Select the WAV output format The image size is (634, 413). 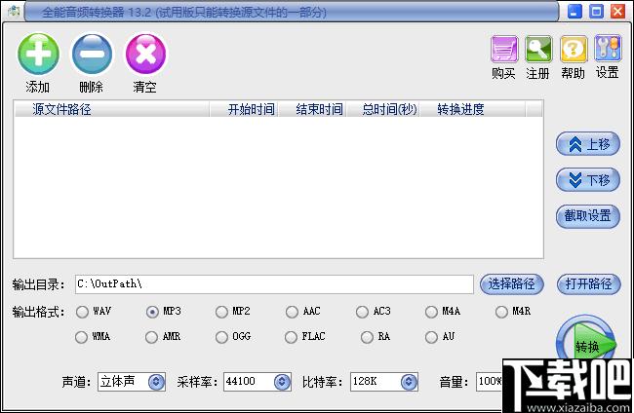tap(82, 312)
